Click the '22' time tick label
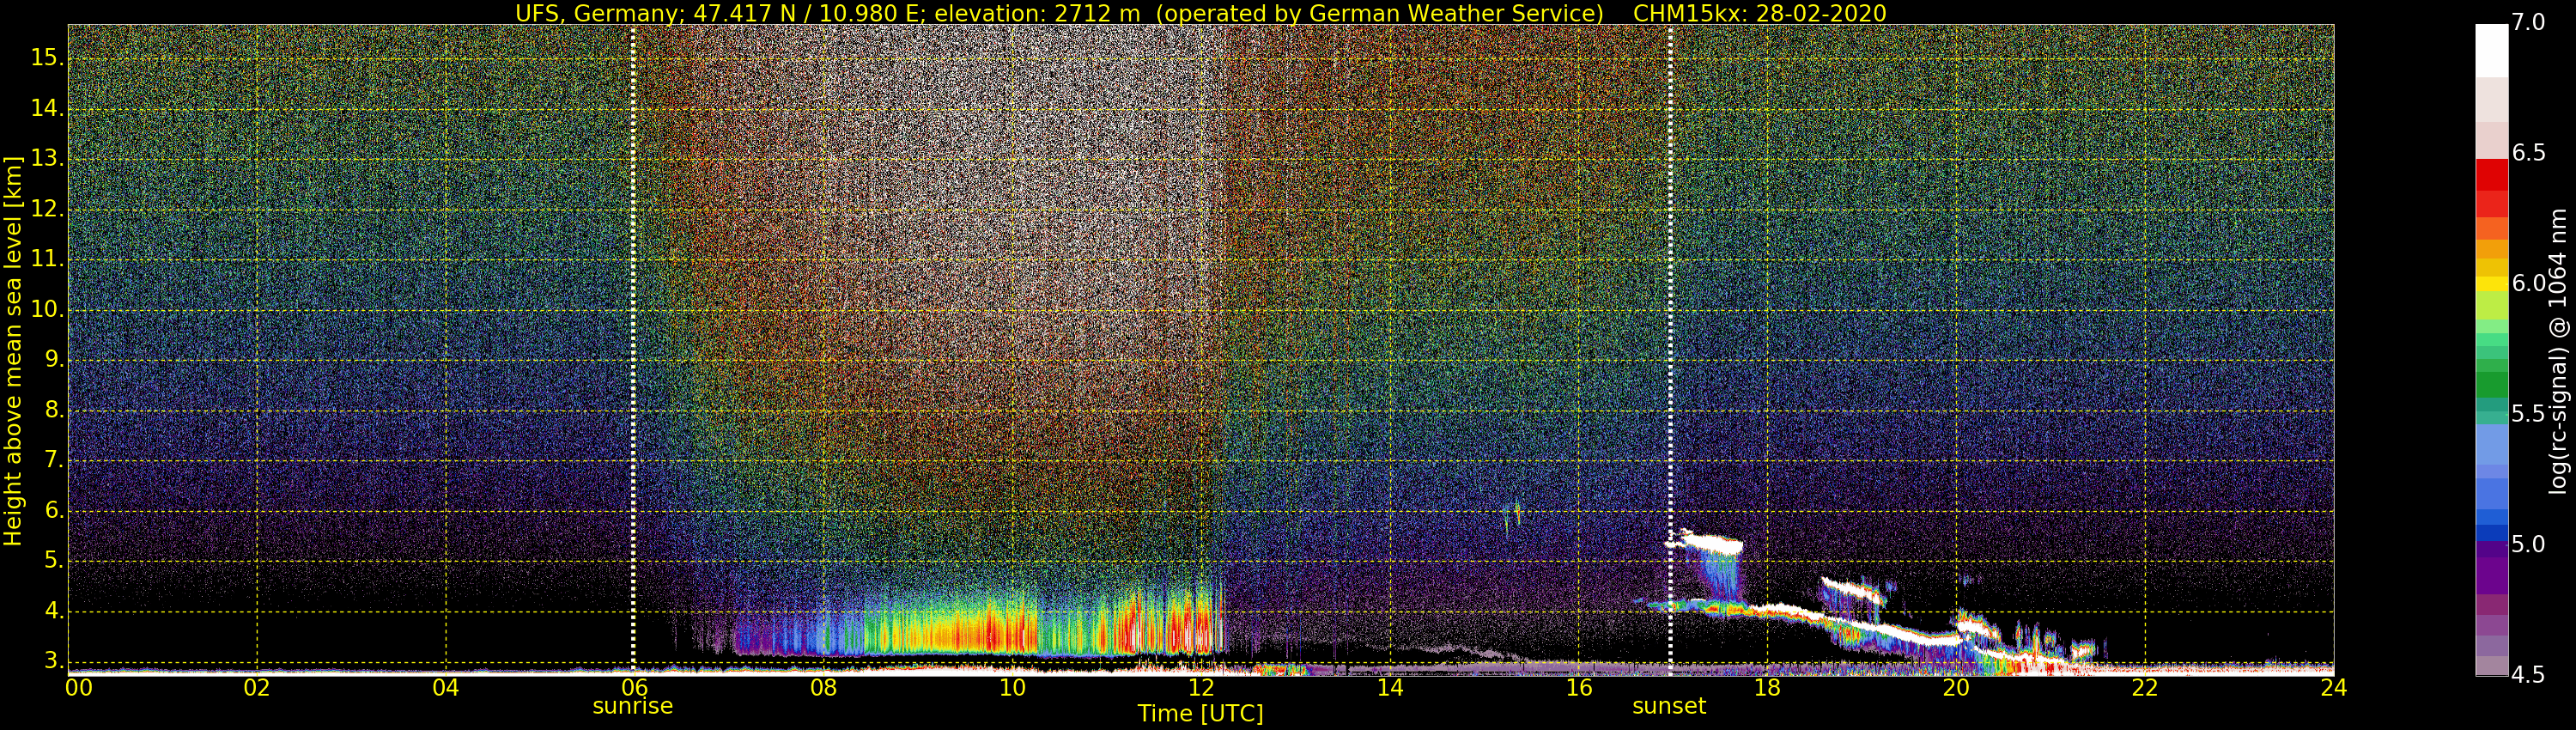Viewport: 2576px width, 730px height. [2145, 688]
